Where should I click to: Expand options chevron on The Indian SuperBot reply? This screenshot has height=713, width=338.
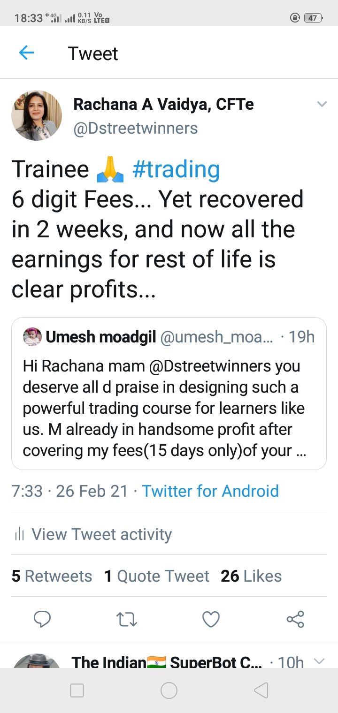click(x=319, y=661)
